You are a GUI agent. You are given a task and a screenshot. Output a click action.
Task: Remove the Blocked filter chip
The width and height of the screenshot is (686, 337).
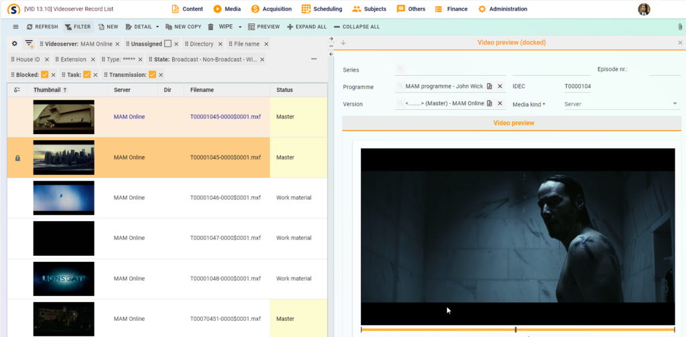click(x=54, y=75)
